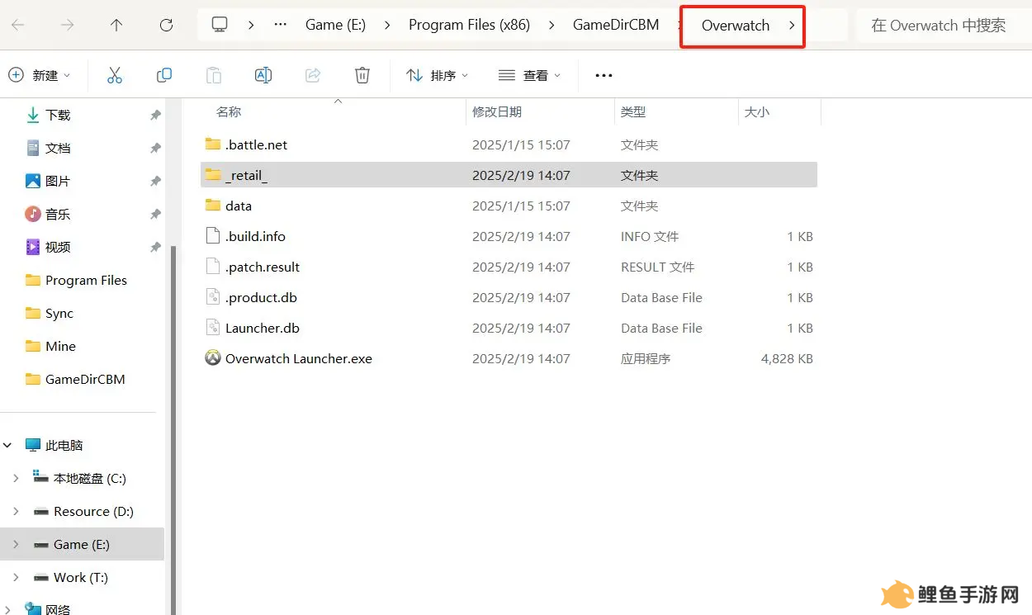The image size is (1032, 615).
Task: Open the Overwatch Launcher.exe file
Action: click(x=298, y=359)
